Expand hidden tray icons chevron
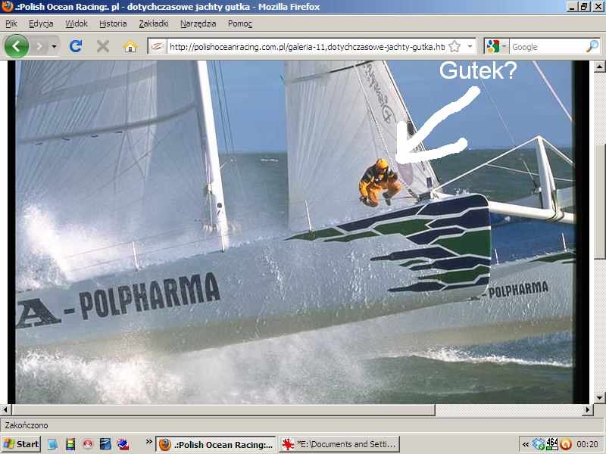 (526, 444)
